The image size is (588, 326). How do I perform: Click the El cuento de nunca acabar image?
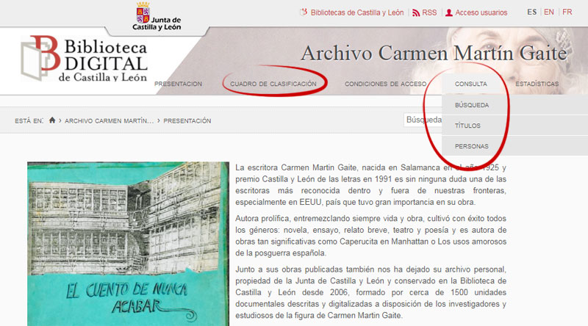(x=128, y=244)
